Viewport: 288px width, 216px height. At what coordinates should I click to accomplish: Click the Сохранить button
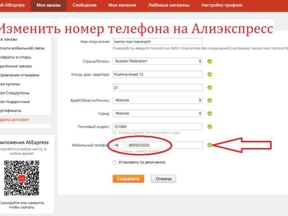128,179
